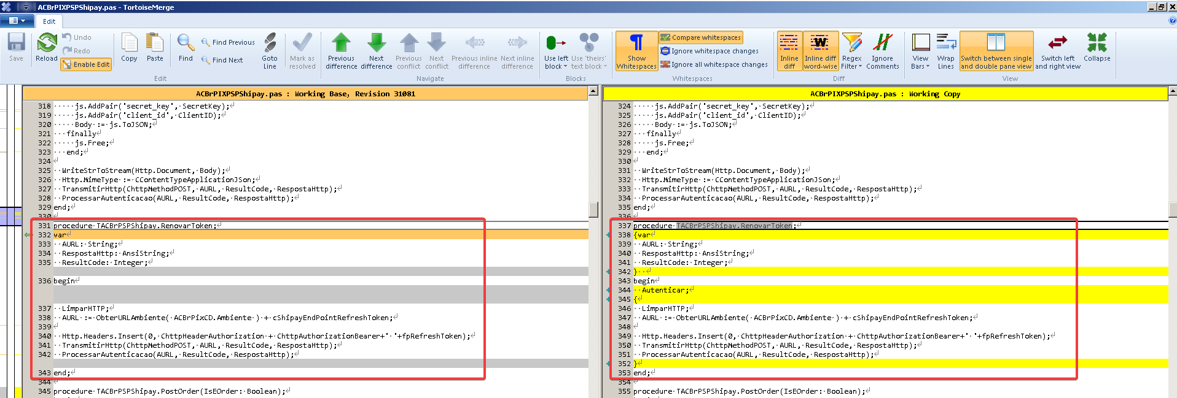Toggle Ignore Comments
The height and width of the screenshot is (398, 1177).
tap(883, 51)
